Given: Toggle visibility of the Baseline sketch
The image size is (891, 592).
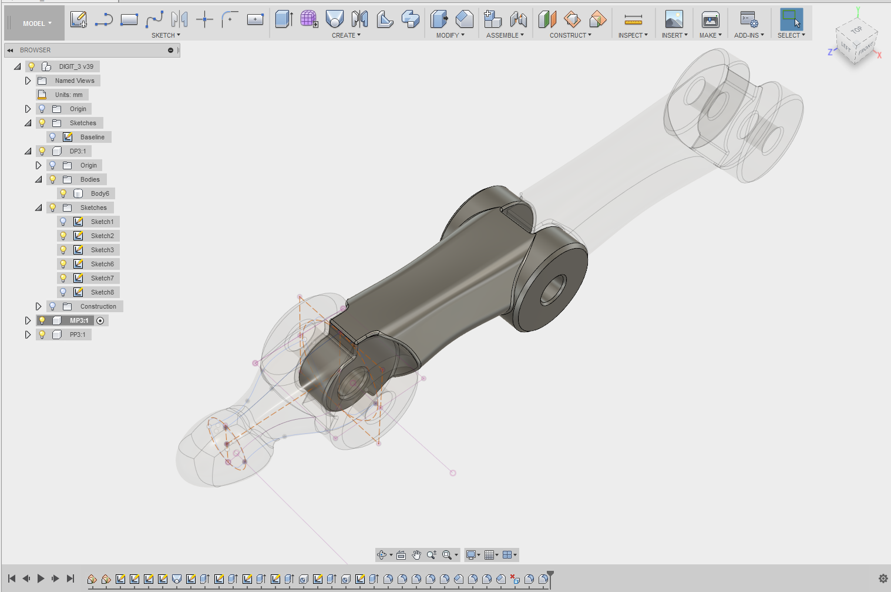Looking at the screenshot, I should click(x=52, y=136).
